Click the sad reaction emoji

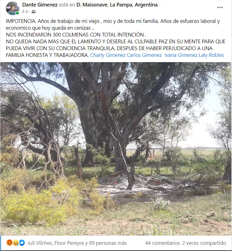(x=16, y=243)
